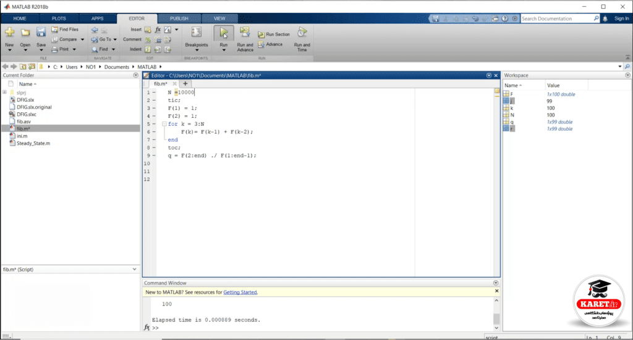Screen dimensions: 633x340
Task: Click Documents in the address path
Action: 117,67
